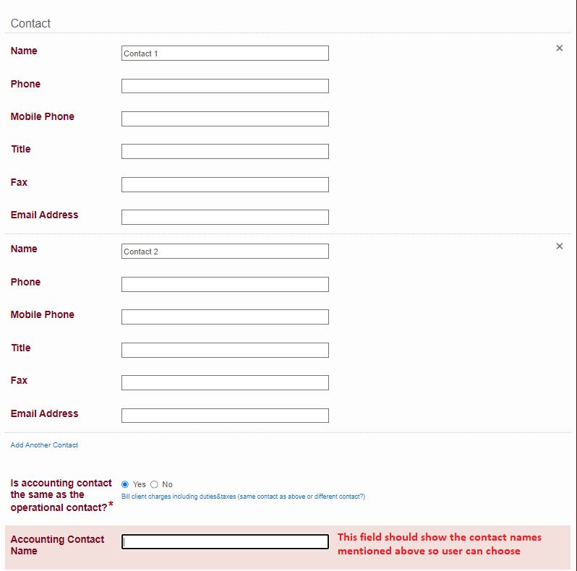Screen dimensions: 577x571
Task: Click the first contact's Title field
Action: point(225,152)
